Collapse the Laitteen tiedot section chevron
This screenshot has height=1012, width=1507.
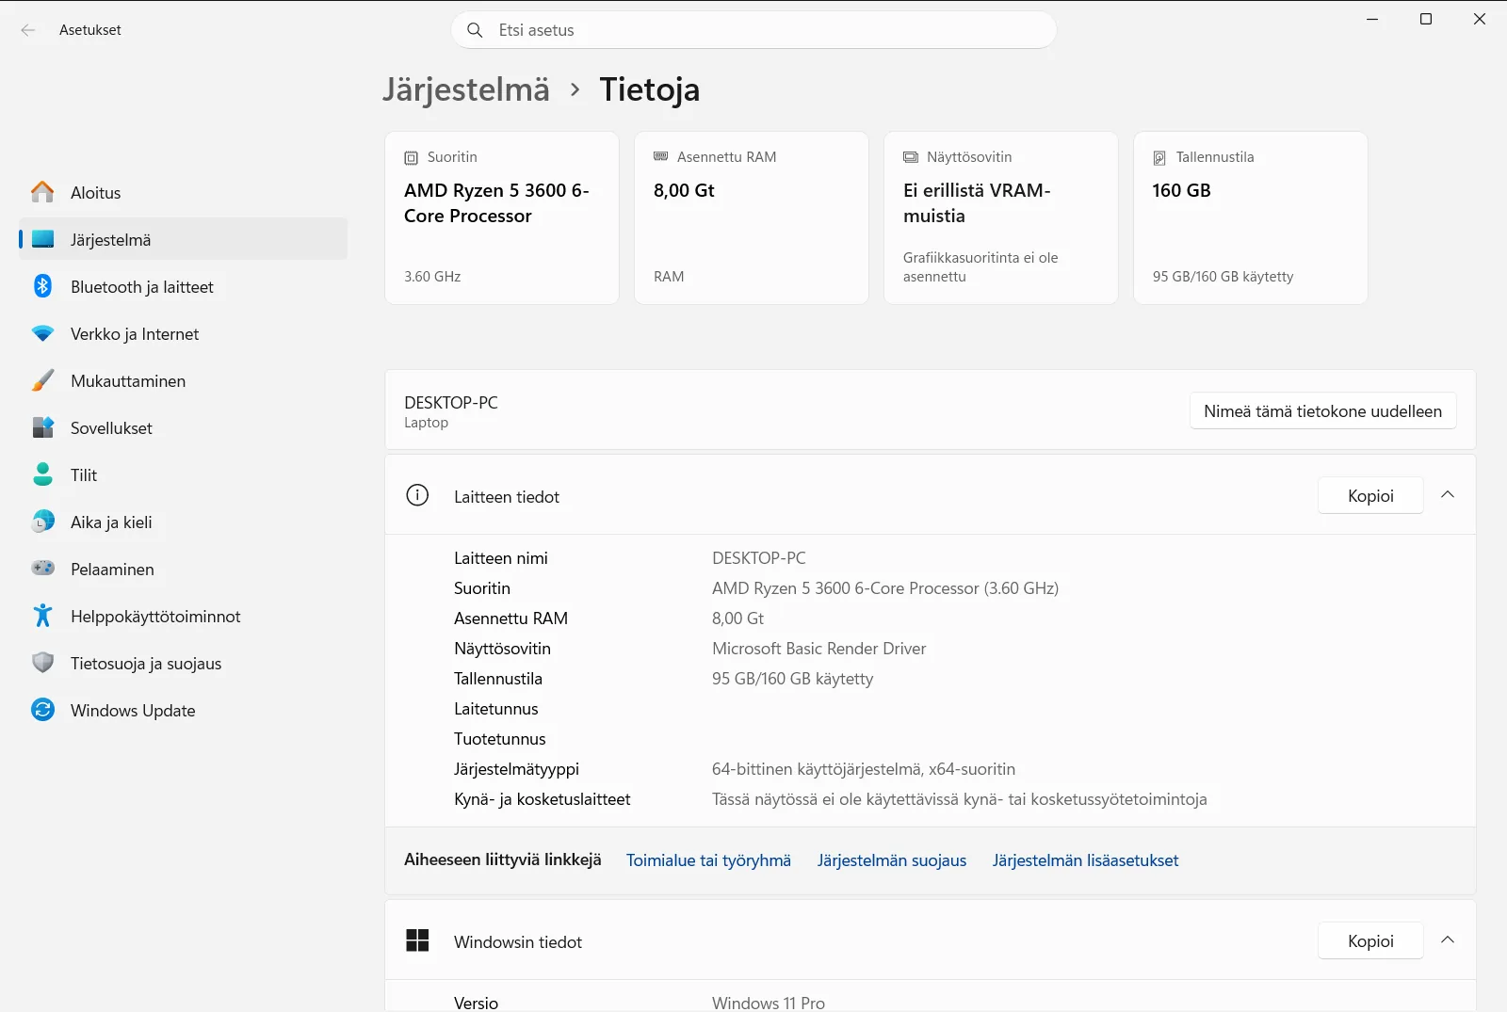pos(1448,495)
